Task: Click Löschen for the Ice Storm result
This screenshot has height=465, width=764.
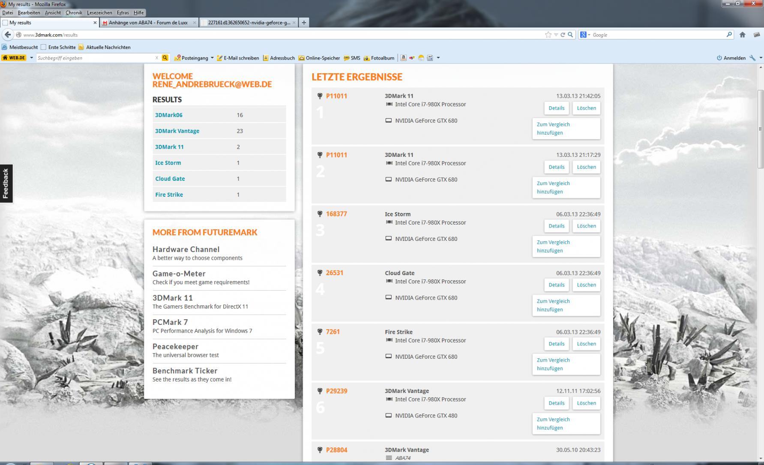Action: coord(586,226)
